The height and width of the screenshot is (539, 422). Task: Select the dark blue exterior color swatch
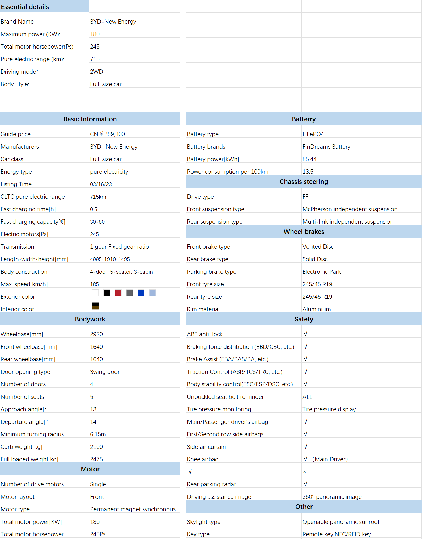click(x=141, y=293)
